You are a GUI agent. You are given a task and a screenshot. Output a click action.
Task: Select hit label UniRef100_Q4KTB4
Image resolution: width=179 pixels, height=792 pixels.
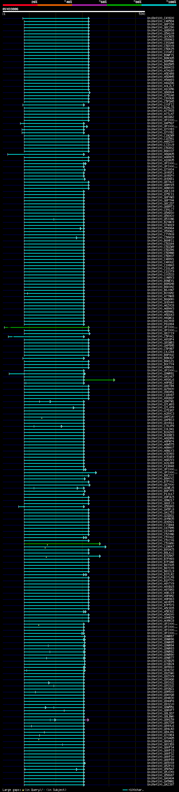[160, 386]
